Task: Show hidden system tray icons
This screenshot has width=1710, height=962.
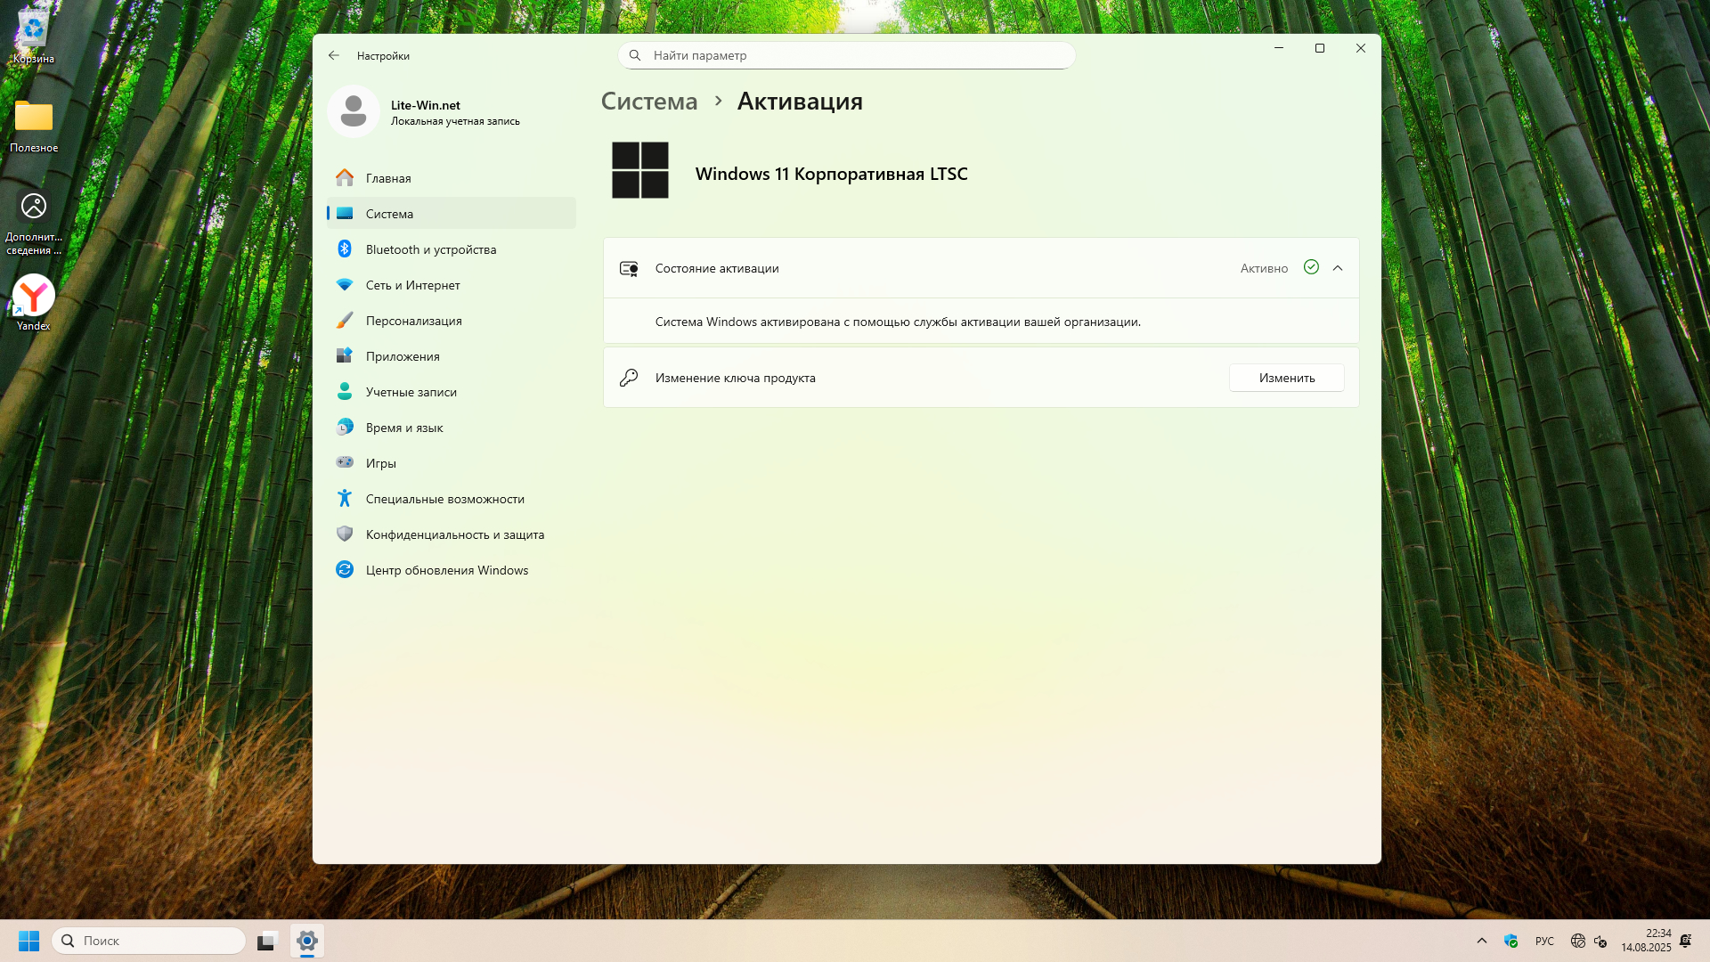Action: tap(1482, 941)
